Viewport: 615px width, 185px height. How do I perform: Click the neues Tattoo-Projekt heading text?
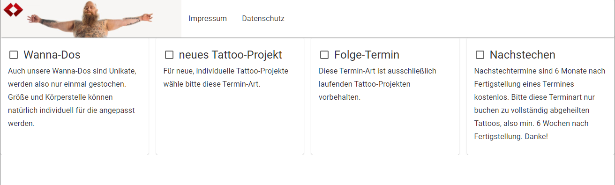tap(231, 55)
